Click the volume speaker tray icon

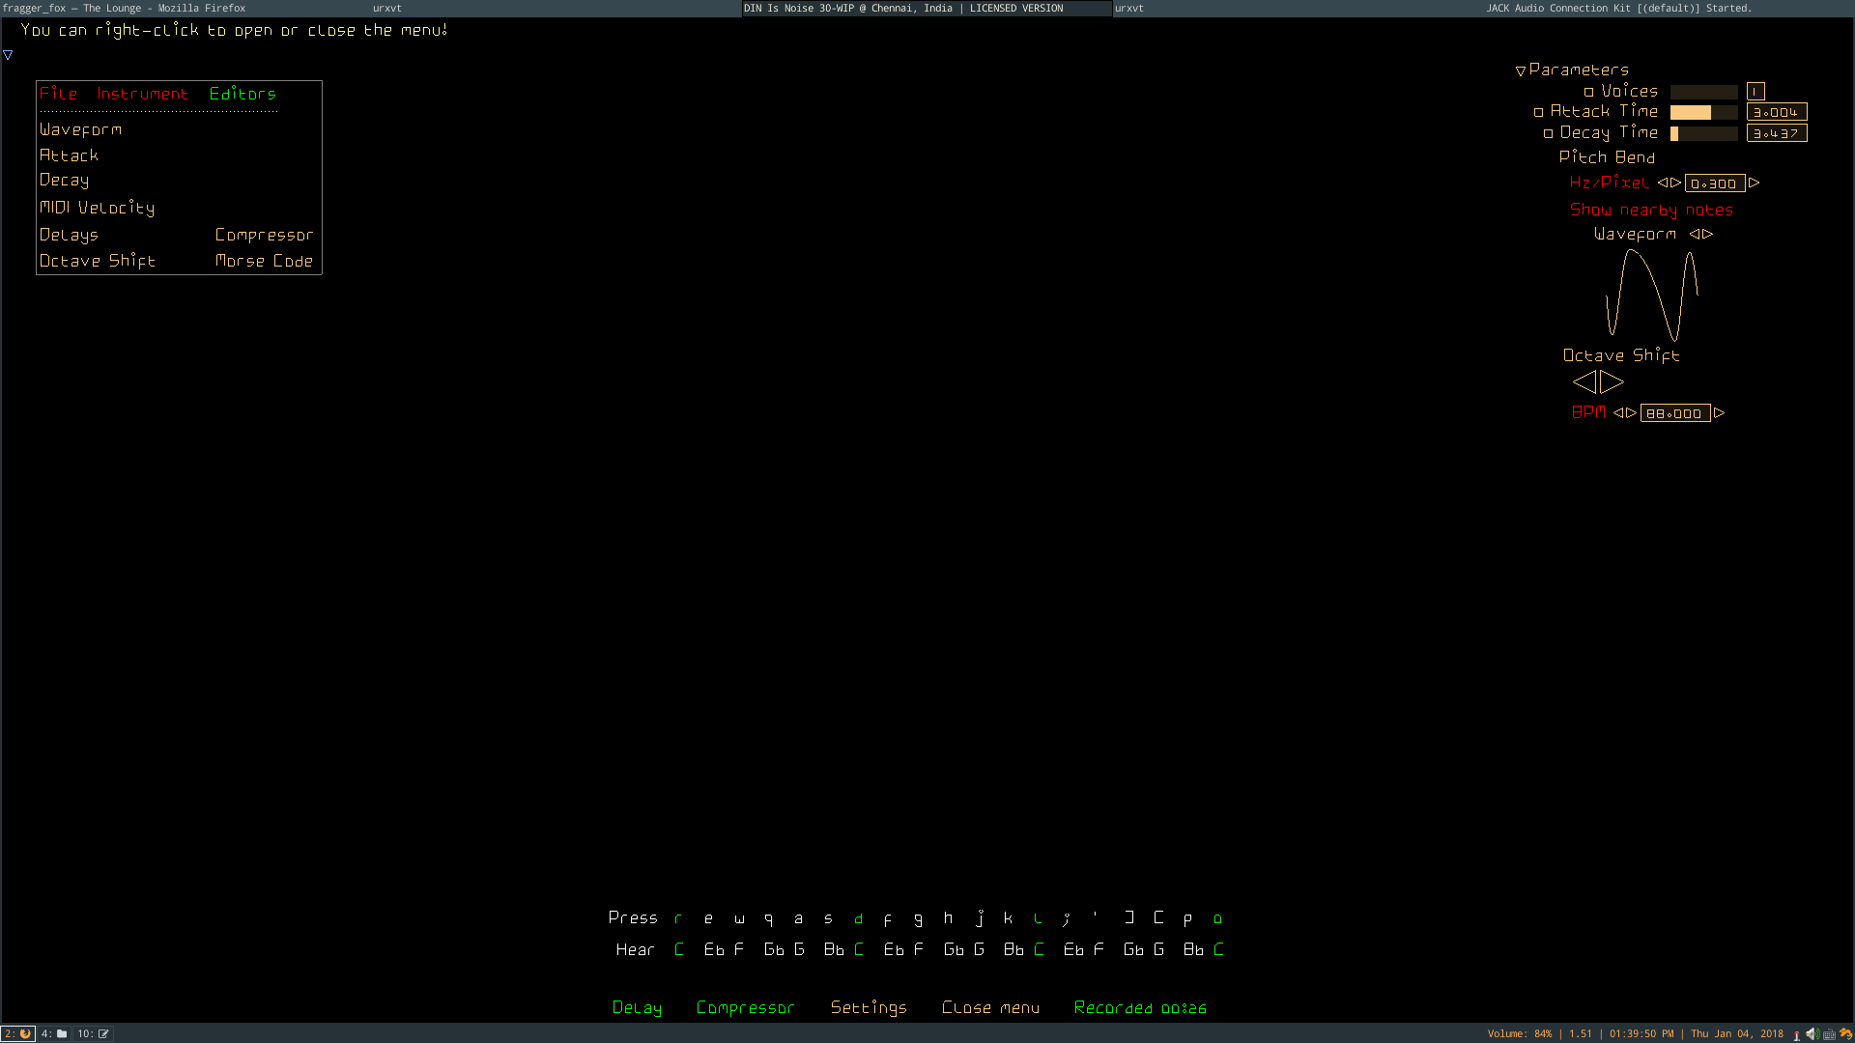[1812, 1033]
